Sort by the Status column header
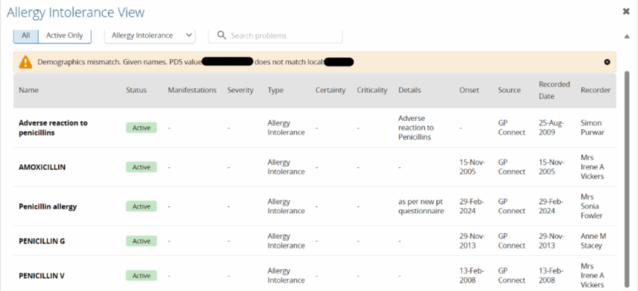This screenshot has width=638, height=291. pyautogui.click(x=136, y=90)
